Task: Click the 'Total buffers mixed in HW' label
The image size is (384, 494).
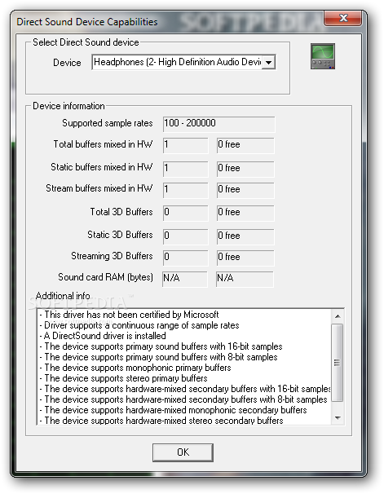Action: point(103,144)
